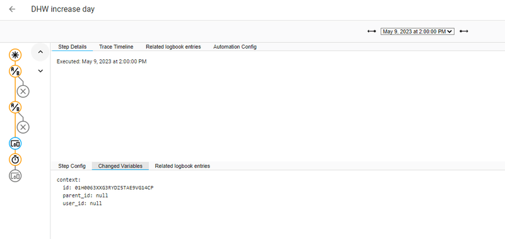The image size is (505, 239).
Task: Select the first A/B condition node
Action: pyautogui.click(x=15, y=71)
